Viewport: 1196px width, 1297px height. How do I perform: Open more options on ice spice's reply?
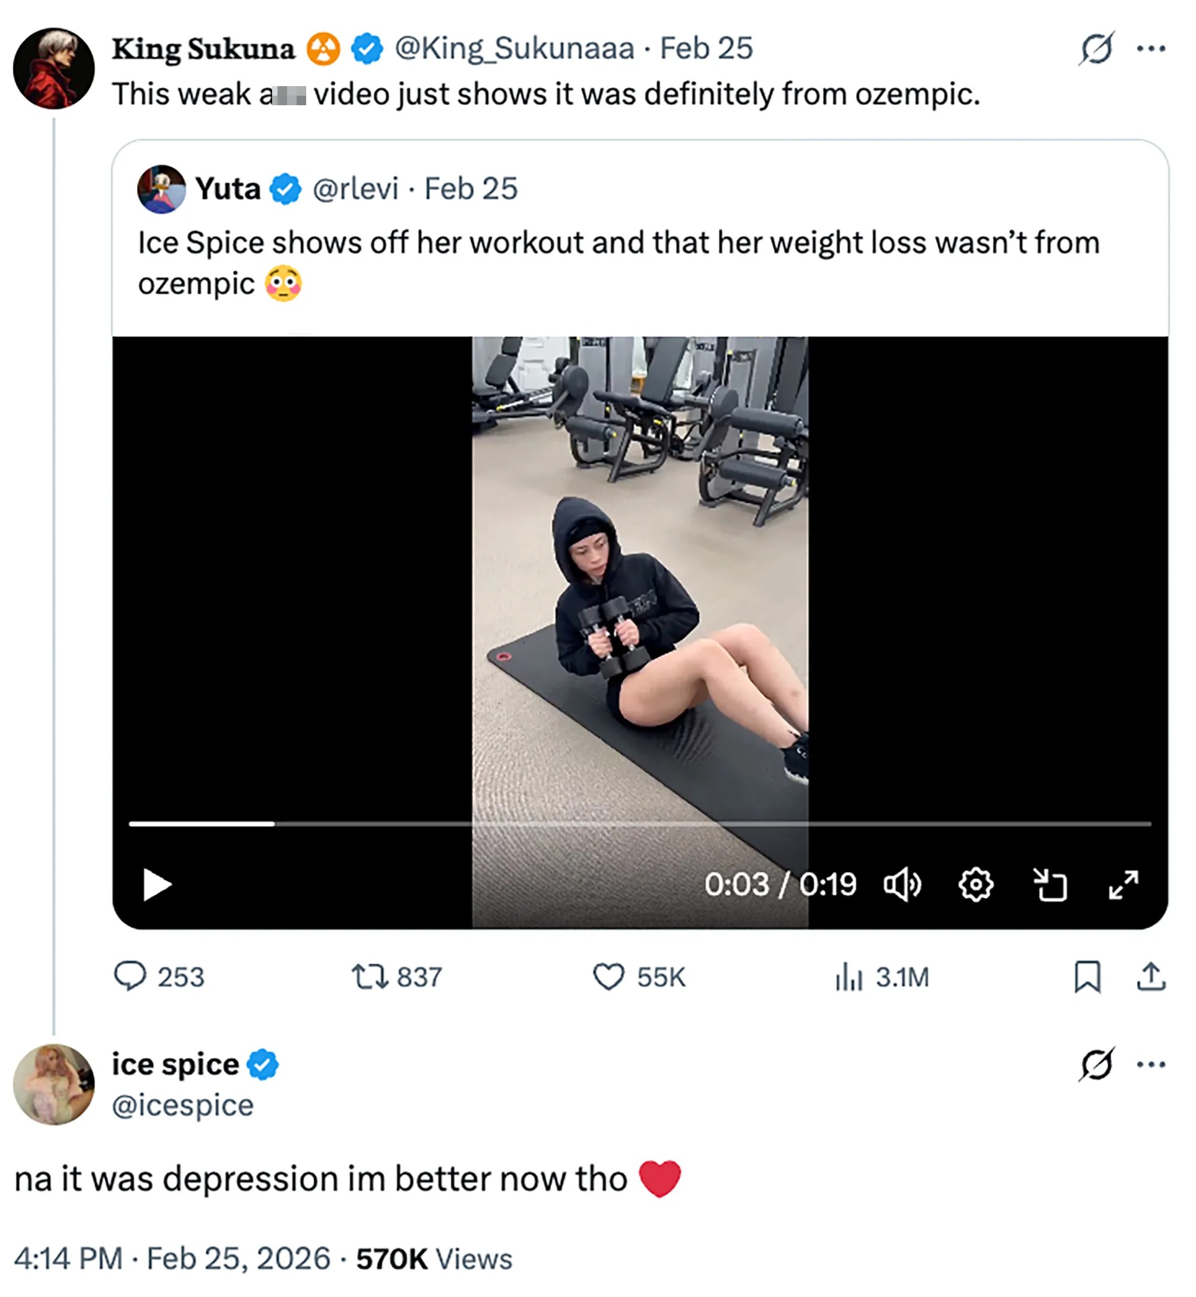(x=1151, y=1064)
